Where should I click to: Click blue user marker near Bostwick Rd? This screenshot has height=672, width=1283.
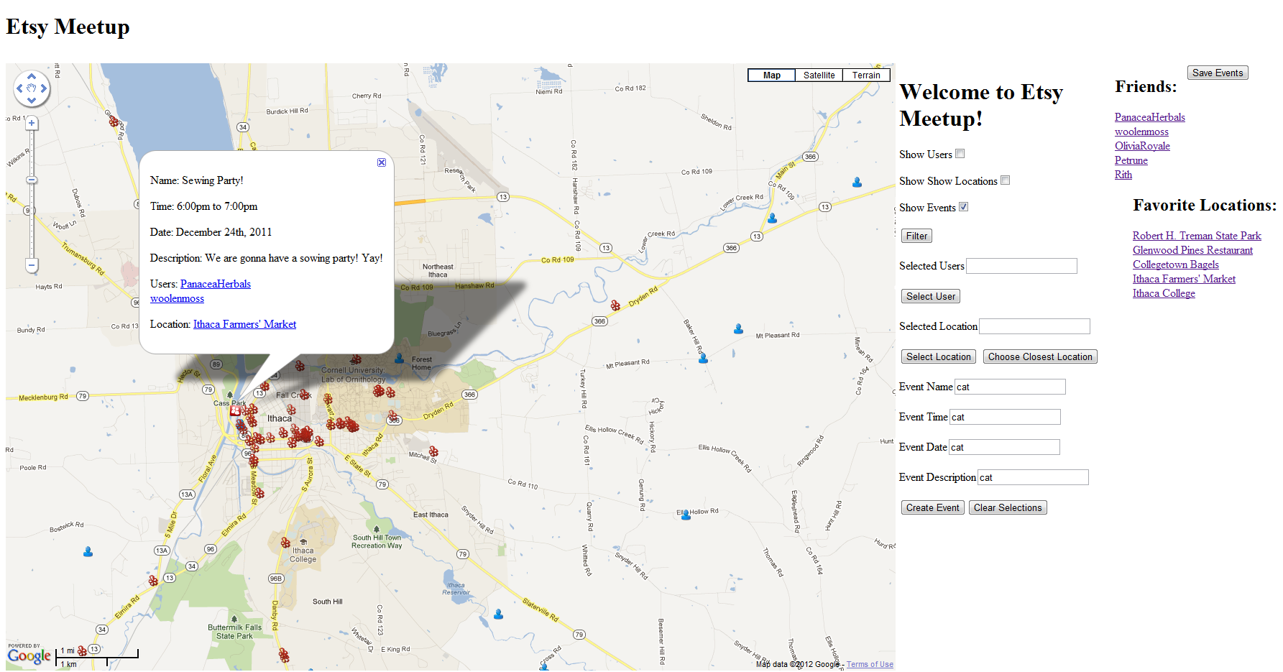pos(88,552)
